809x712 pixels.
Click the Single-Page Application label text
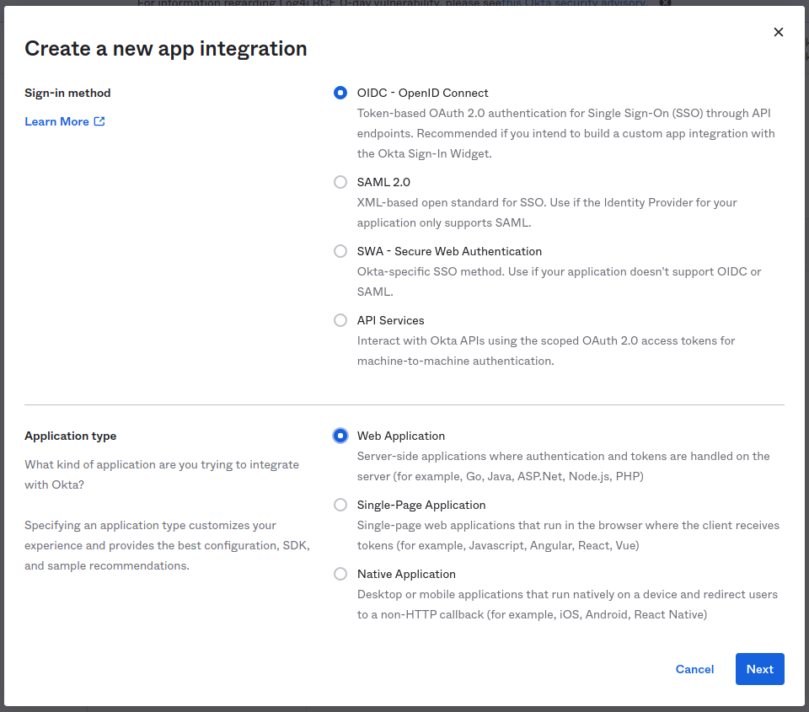[421, 505]
